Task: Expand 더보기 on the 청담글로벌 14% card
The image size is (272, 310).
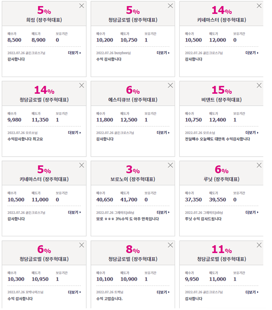Action: pyautogui.click(x=74, y=132)
